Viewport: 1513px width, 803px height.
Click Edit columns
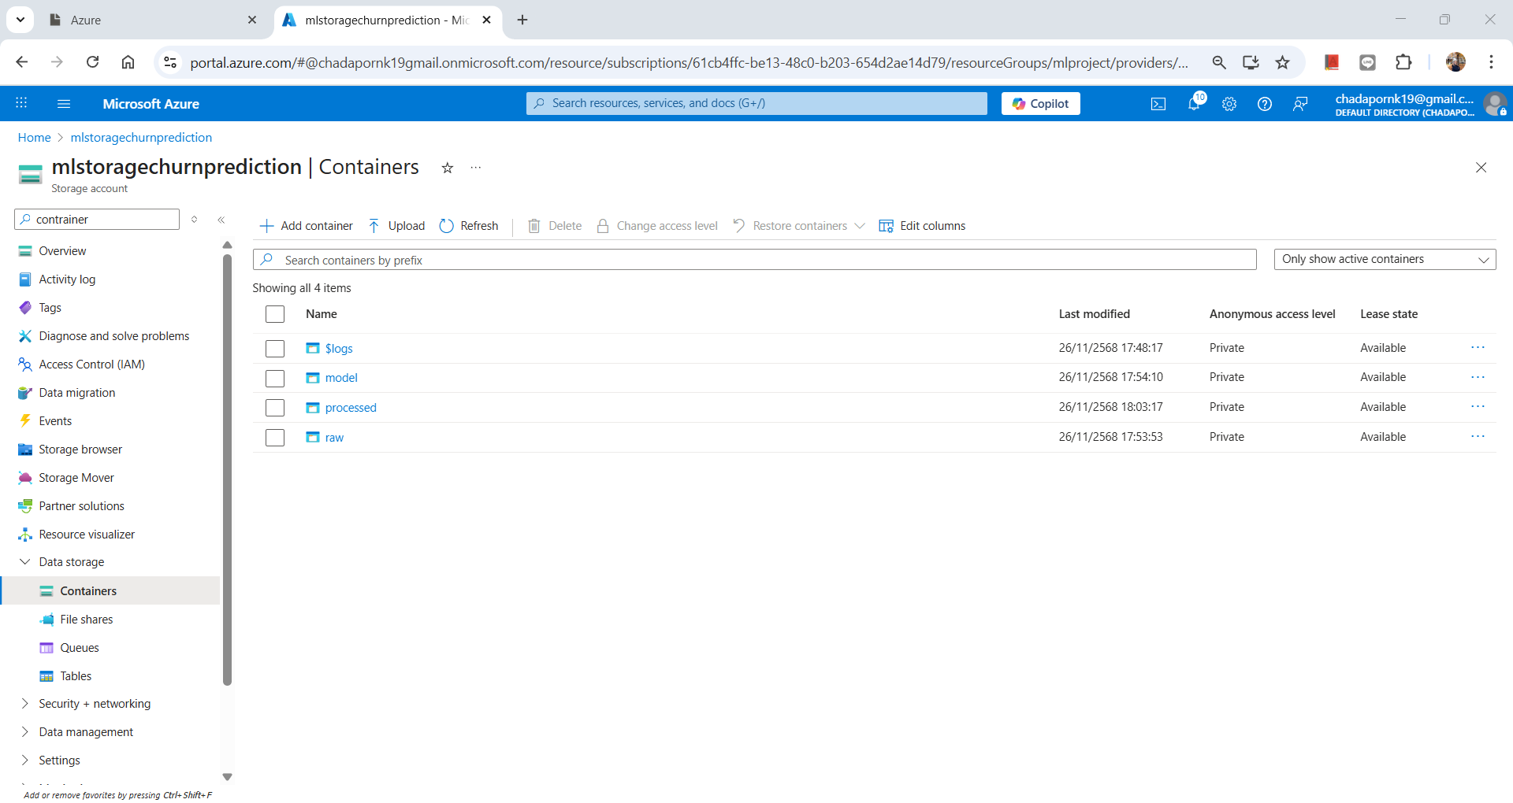click(x=922, y=226)
